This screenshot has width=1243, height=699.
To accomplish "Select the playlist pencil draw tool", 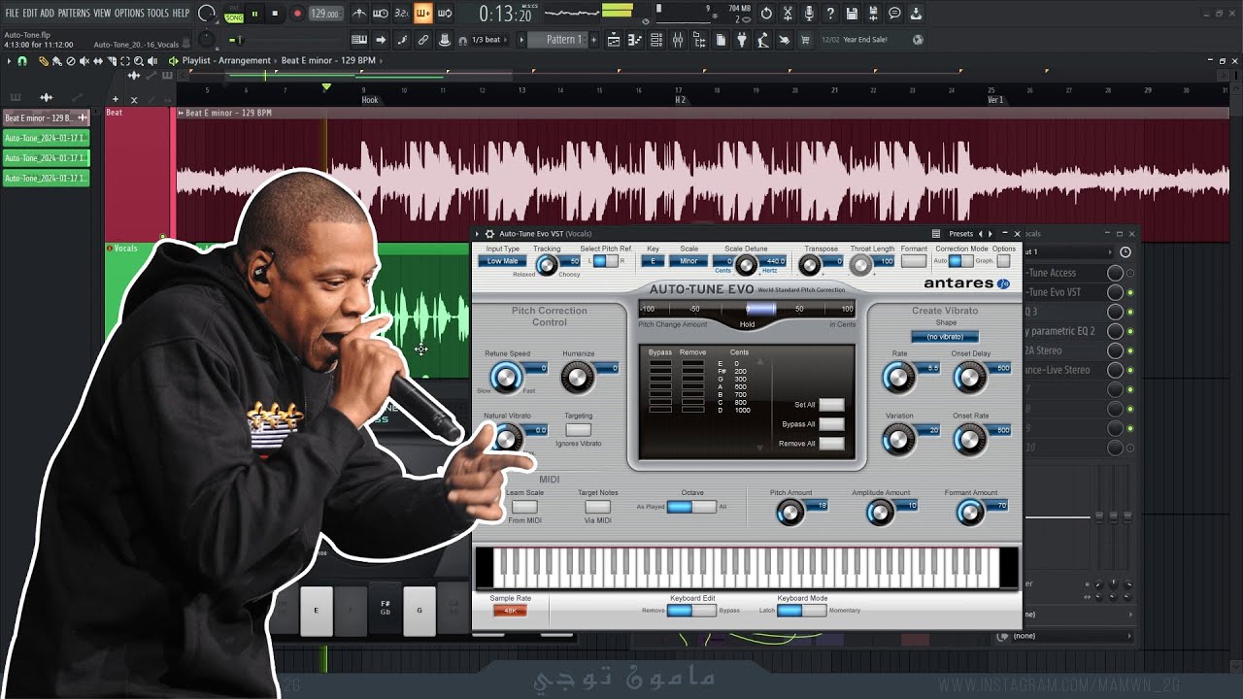I will coord(43,60).
